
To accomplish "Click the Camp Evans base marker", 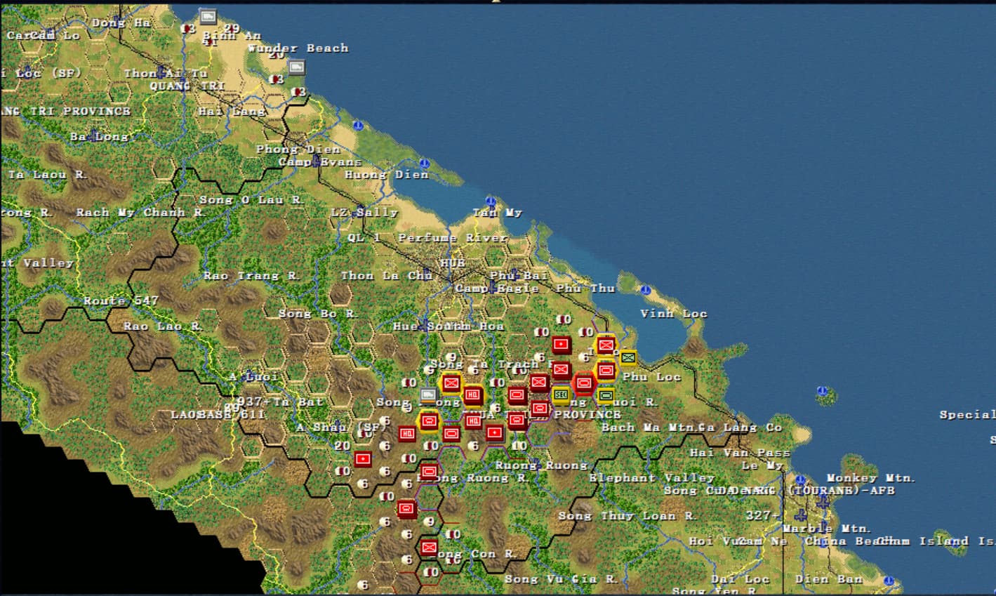I will pyautogui.click(x=317, y=162).
